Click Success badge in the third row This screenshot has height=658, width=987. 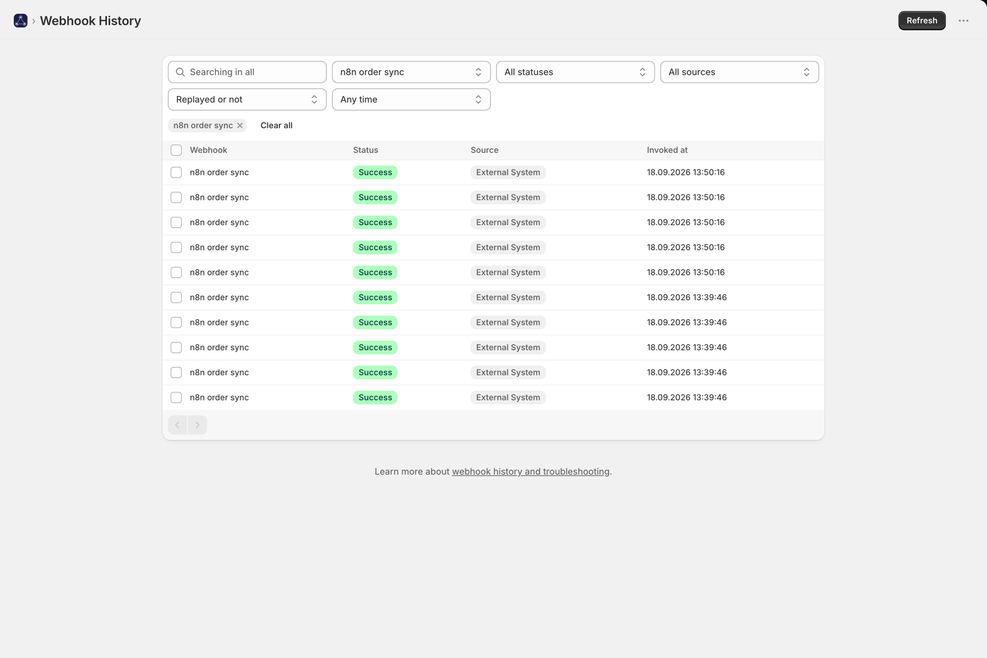[x=375, y=223]
